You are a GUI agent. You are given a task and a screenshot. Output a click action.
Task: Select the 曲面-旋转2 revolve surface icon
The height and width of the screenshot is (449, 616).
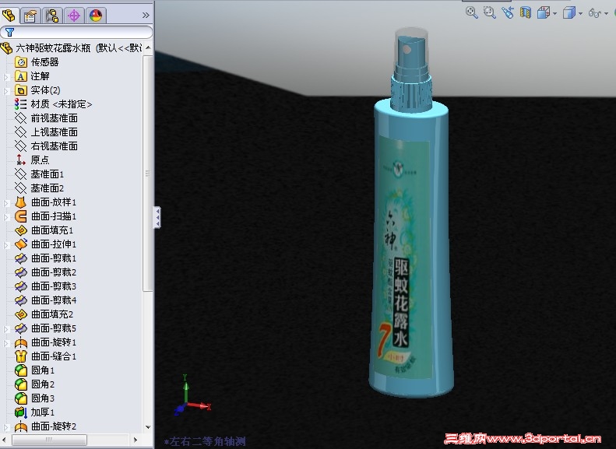click(21, 426)
